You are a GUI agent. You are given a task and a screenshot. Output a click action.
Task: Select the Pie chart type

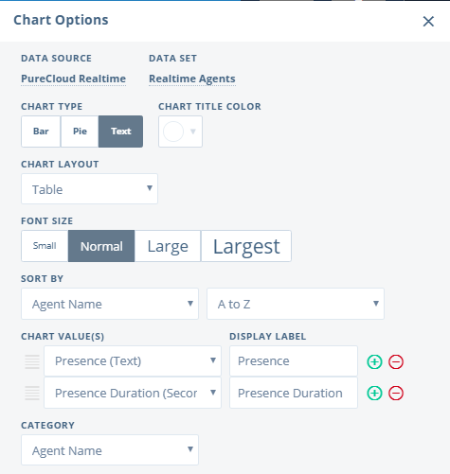click(80, 132)
